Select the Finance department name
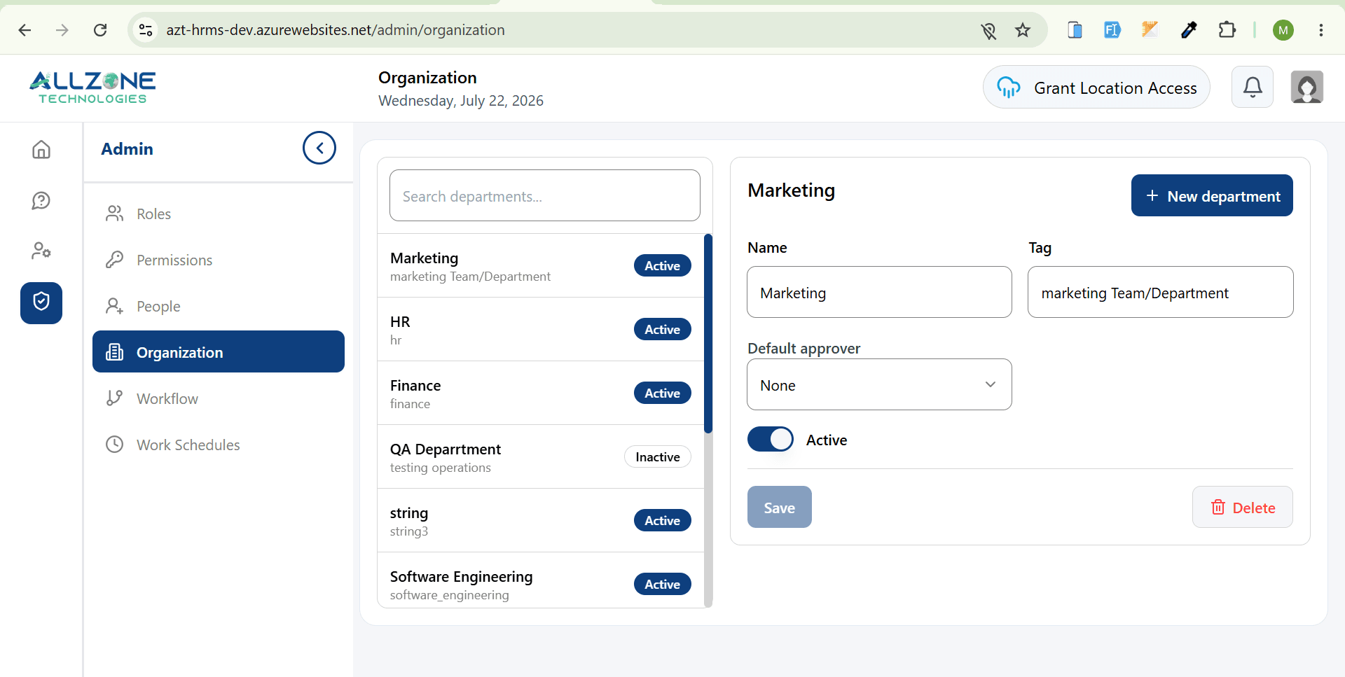 coord(415,386)
